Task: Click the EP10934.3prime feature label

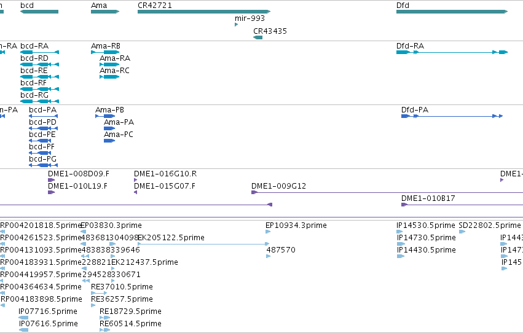Action: tap(296, 225)
